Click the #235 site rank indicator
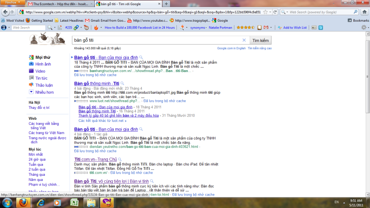The image size is (370, 208). (x=68, y=27)
